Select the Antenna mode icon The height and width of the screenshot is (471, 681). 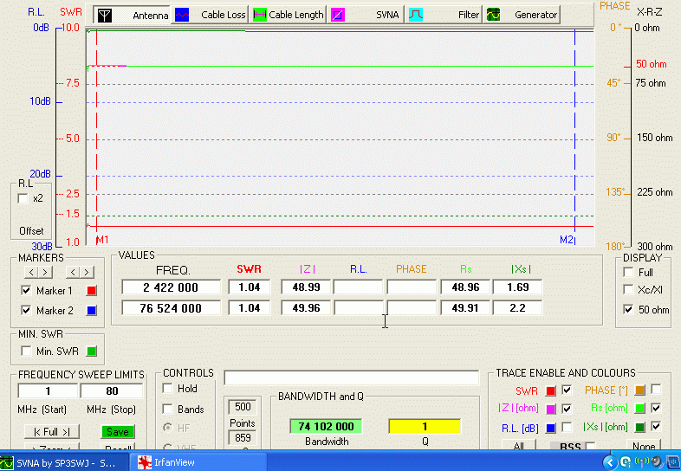point(104,15)
